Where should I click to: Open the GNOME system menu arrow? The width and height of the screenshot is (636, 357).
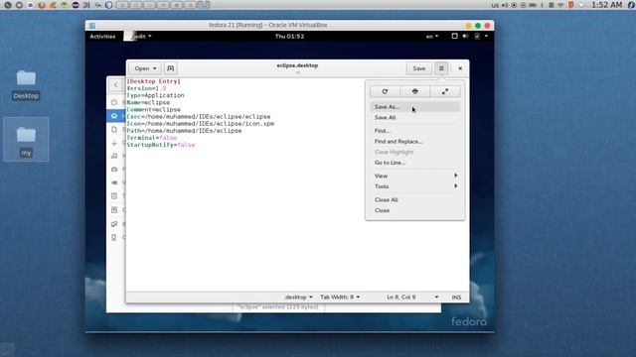pos(486,36)
